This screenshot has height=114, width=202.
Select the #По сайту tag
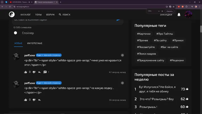(160, 40)
